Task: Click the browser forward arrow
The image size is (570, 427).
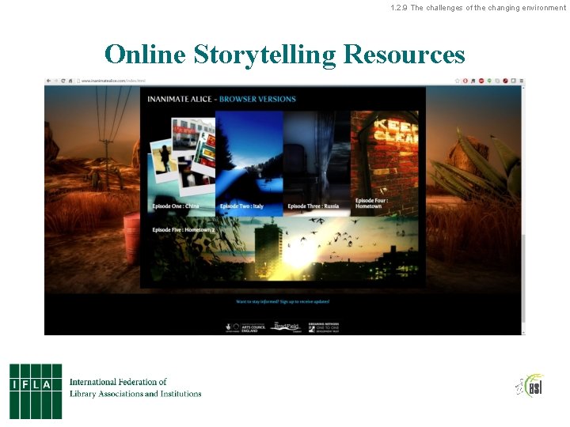Action: pos(56,81)
